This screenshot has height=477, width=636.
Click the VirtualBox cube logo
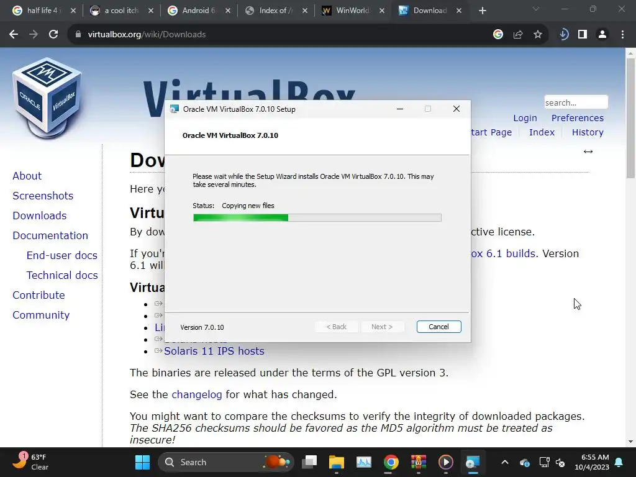[47, 99]
